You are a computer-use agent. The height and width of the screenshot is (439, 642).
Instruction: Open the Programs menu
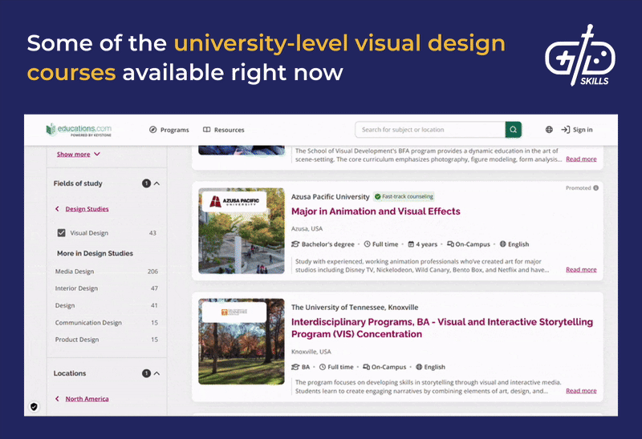(169, 130)
